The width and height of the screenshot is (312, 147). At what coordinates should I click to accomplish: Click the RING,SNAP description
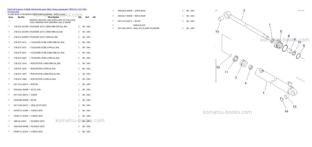tap(139, 16)
